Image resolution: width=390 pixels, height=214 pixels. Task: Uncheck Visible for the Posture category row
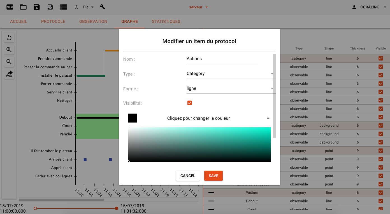click(x=380, y=192)
